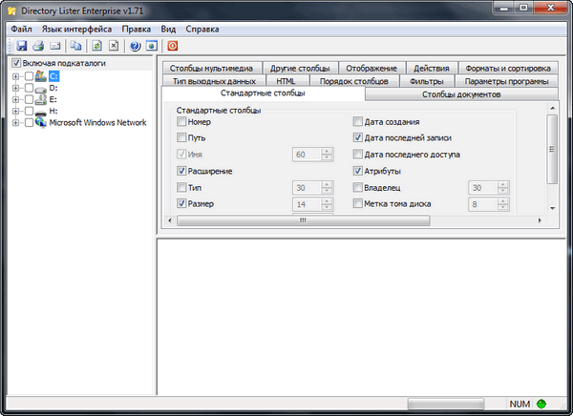Expand the E: drive tree node
The image size is (573, 416).
point(15,99)
